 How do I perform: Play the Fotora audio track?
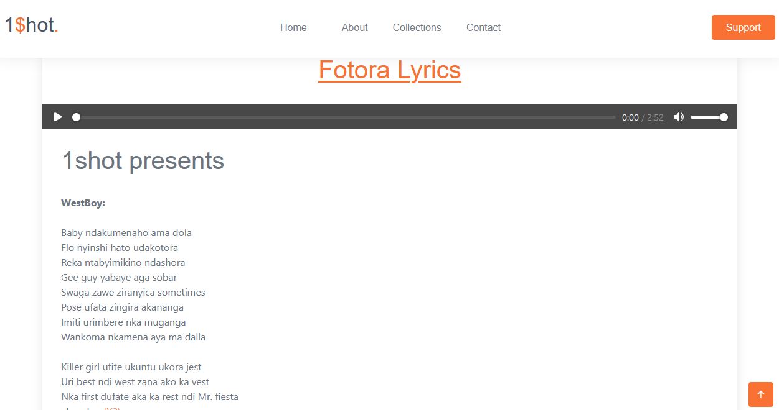click(58, 117)
